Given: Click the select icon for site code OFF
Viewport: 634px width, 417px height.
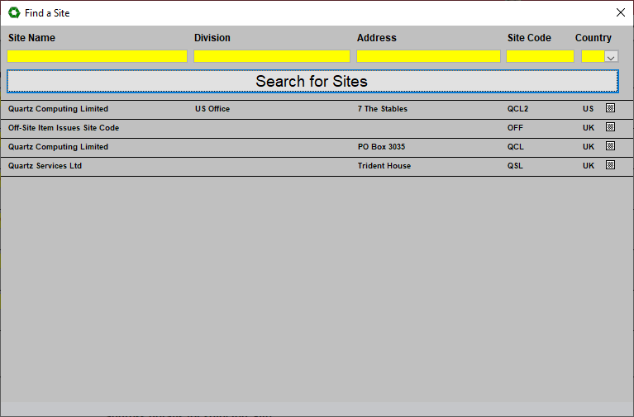Looking at the screenshot, I should coord(610,127).
